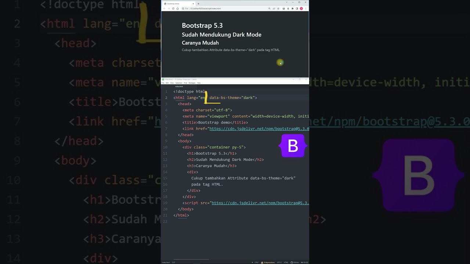This screenshot has height=264, width=470.
Task: Bookmark this page with the star icon
Action: point(278,8)
